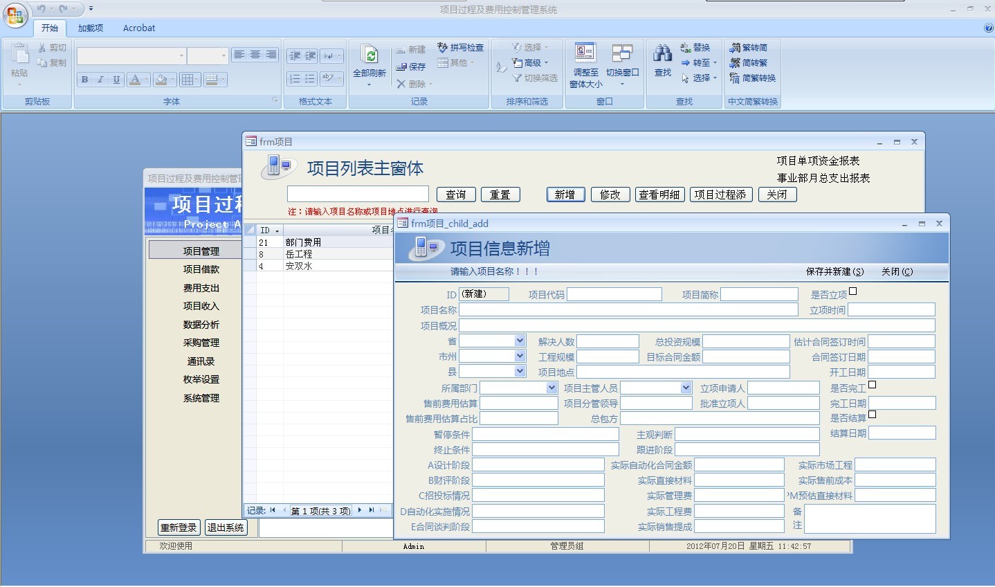This screenshot has height=587, width=995.
Task: Click the Replace (替换) icon
Action: [x=686, y=48]
